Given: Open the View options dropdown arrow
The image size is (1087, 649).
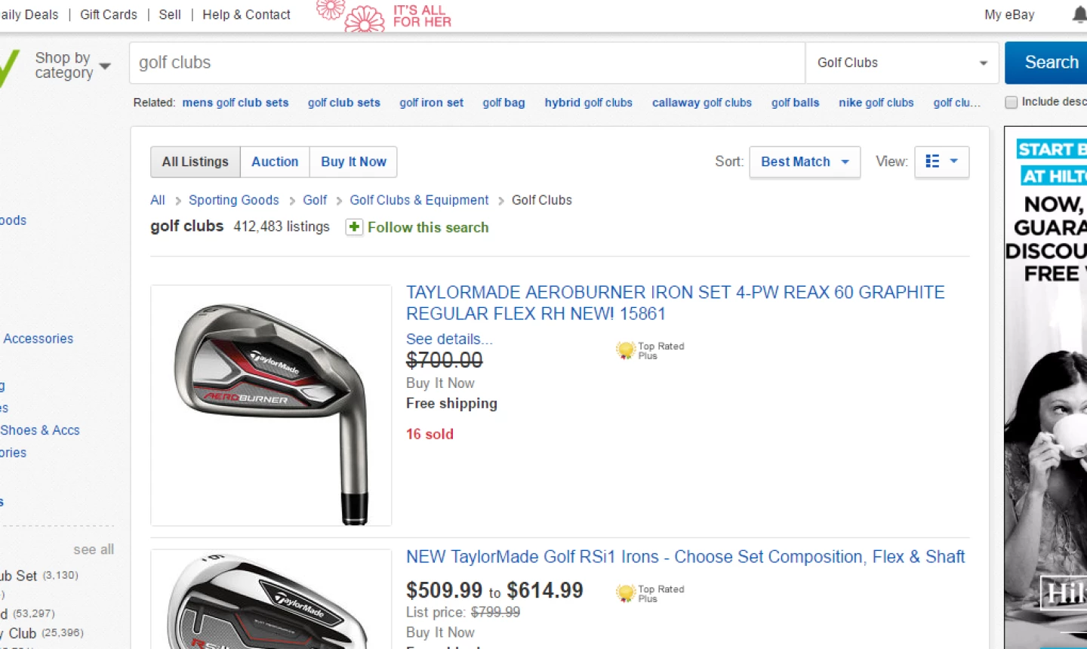Looking at the screenshot, I should pos(952,161).
